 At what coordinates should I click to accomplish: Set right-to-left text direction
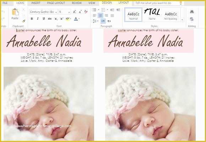click(x=109, y=21)
